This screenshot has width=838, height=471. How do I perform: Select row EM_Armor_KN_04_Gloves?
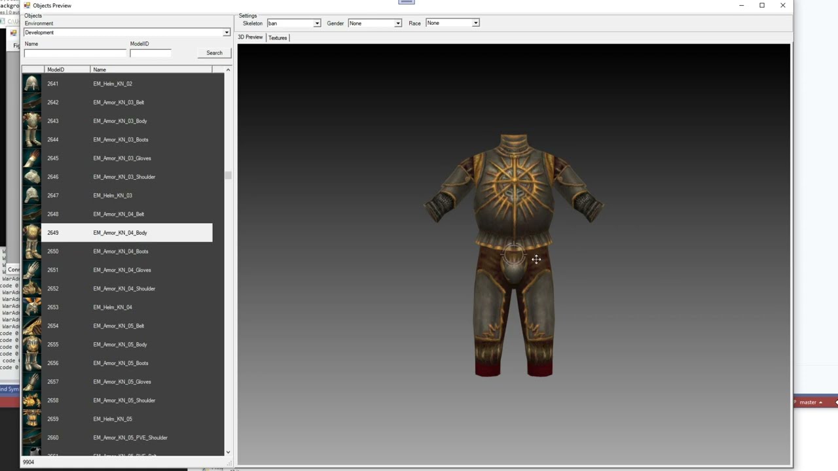(x=127, y=270)
